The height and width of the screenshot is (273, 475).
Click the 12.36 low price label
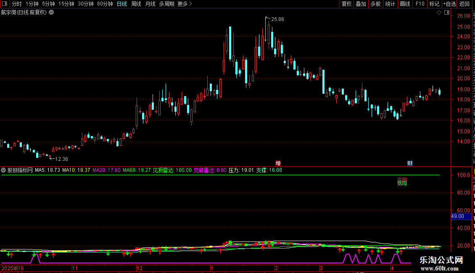(x=61, y=159)
